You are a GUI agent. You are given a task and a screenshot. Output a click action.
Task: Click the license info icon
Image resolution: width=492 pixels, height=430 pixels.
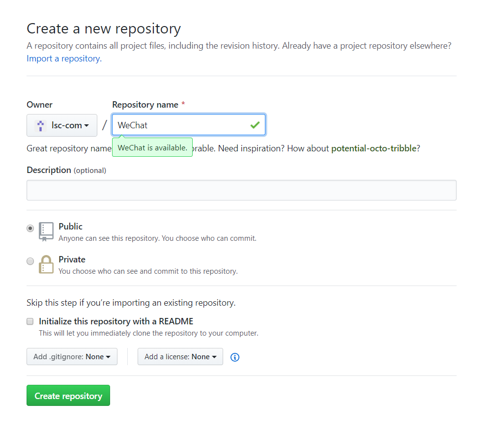[235, 357]
